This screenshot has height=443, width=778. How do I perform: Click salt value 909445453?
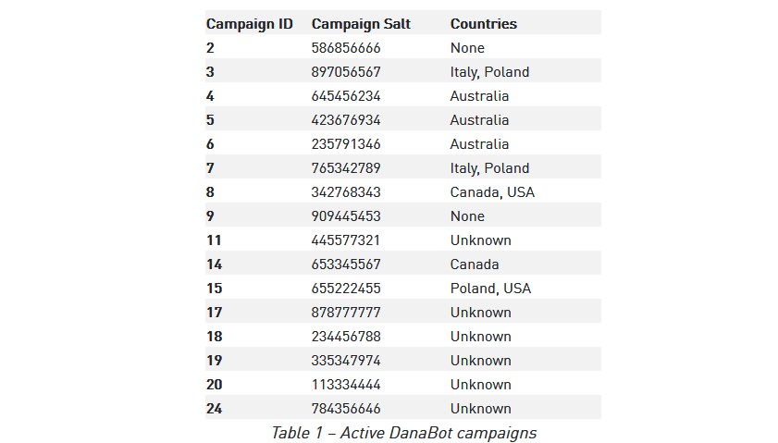point(346,216)
